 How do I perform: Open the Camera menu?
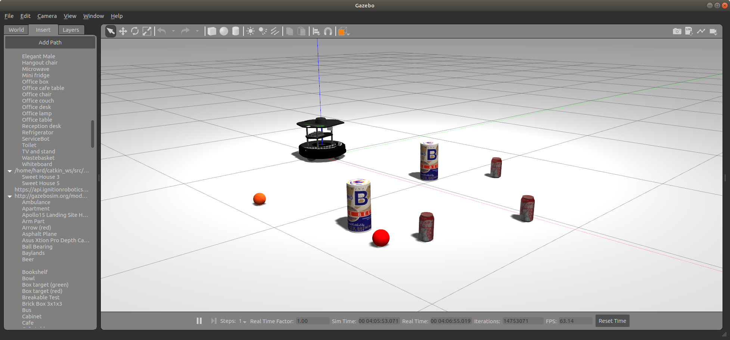47,16
